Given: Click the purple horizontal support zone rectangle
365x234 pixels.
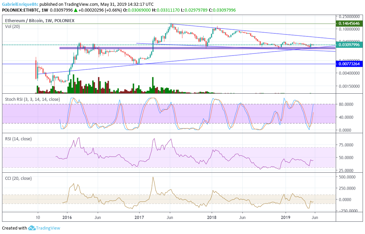Looking at the screenshot, I should pos(197,48).
